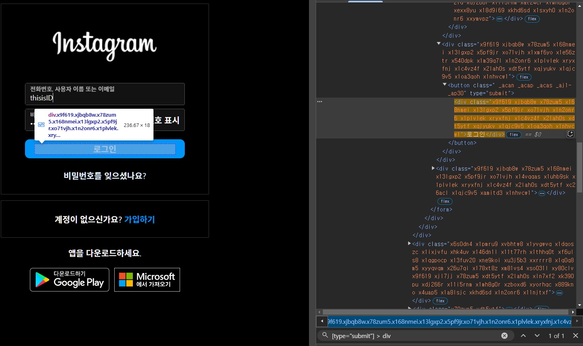
Task: Click the Ask AI icon on selected row
Action: pyautogui.click(x=570, y=134)
